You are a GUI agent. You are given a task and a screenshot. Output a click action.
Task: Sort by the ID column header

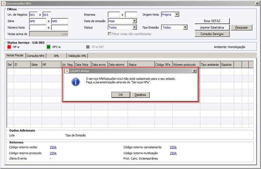click(x=22, y=65)
